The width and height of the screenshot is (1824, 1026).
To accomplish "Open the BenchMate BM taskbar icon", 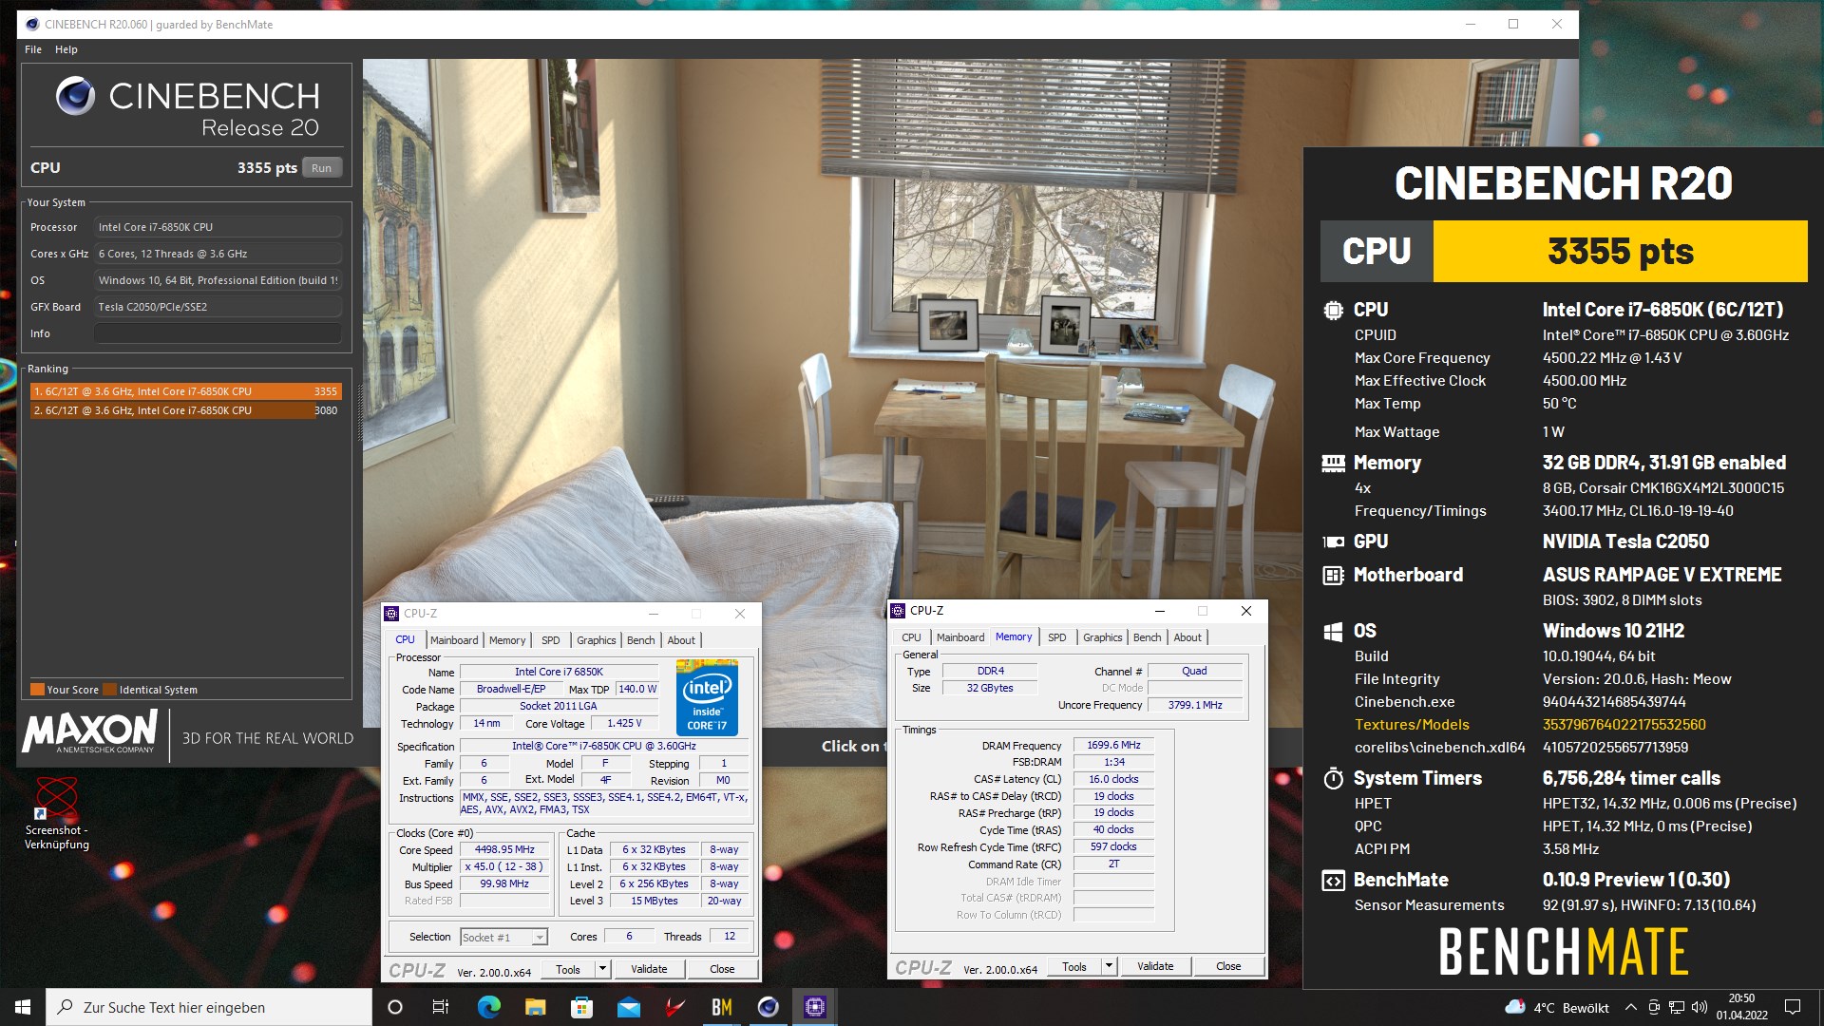I will 722,1007.
